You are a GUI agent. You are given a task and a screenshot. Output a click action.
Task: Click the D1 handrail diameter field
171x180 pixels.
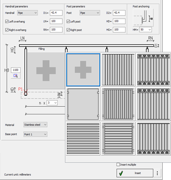pos(56,13)
